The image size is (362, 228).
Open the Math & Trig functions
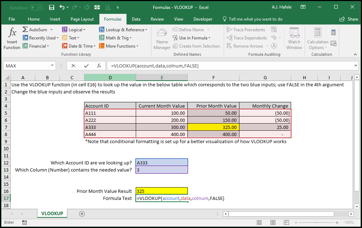(x=115, y=38)
